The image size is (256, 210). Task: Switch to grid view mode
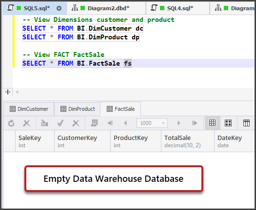tap(213, 123)
